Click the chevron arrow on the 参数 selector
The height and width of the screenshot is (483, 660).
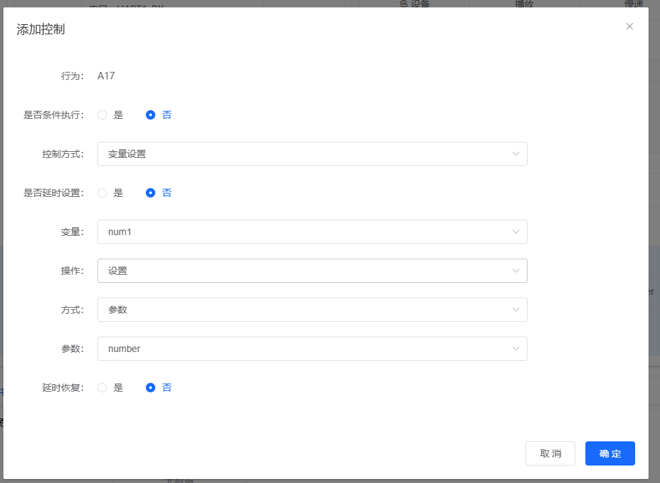pyautogui.click(x=516, y=349)
